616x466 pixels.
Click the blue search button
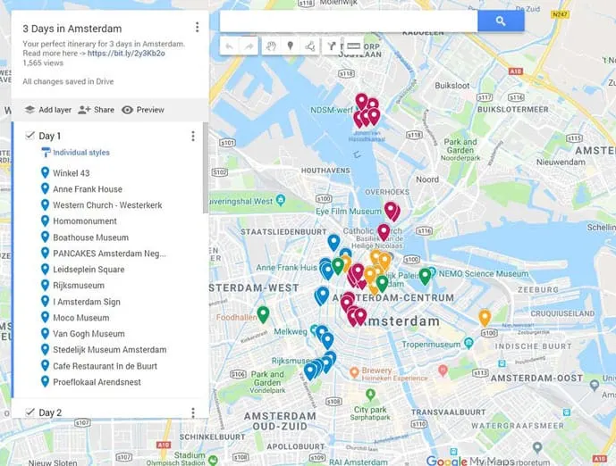click(501, 21)
